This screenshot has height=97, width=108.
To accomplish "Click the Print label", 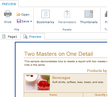I will 8,22.
